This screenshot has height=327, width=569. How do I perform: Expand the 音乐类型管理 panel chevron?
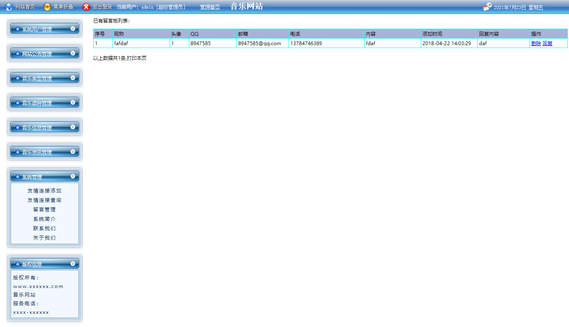coord(73,78)
